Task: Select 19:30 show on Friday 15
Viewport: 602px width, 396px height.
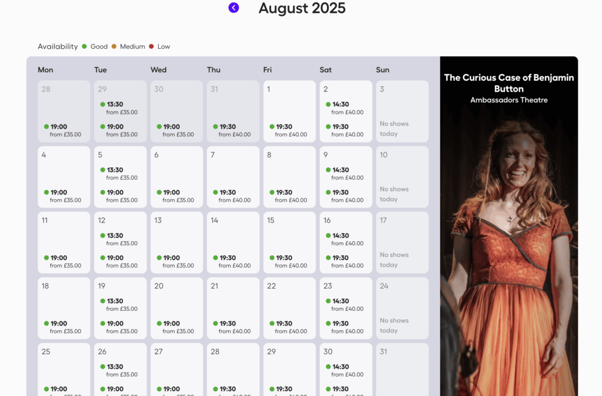Action: pyautogui.click(x=288, y=261)
